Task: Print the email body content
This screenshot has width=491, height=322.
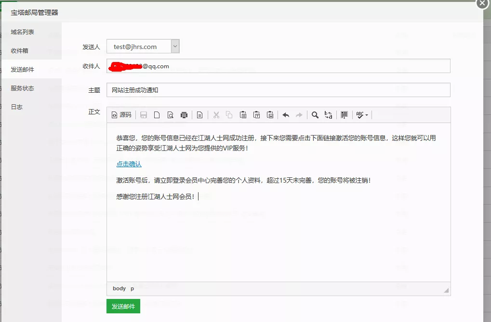Action: pos(184,114)
